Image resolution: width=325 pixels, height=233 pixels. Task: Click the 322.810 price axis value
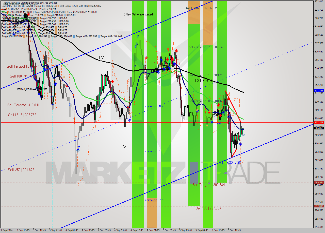(319, 2)
